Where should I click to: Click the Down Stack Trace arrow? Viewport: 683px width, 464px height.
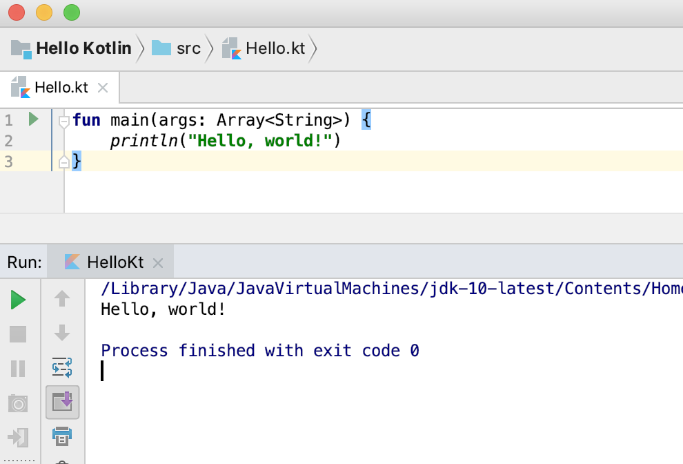tap(62, 333)
